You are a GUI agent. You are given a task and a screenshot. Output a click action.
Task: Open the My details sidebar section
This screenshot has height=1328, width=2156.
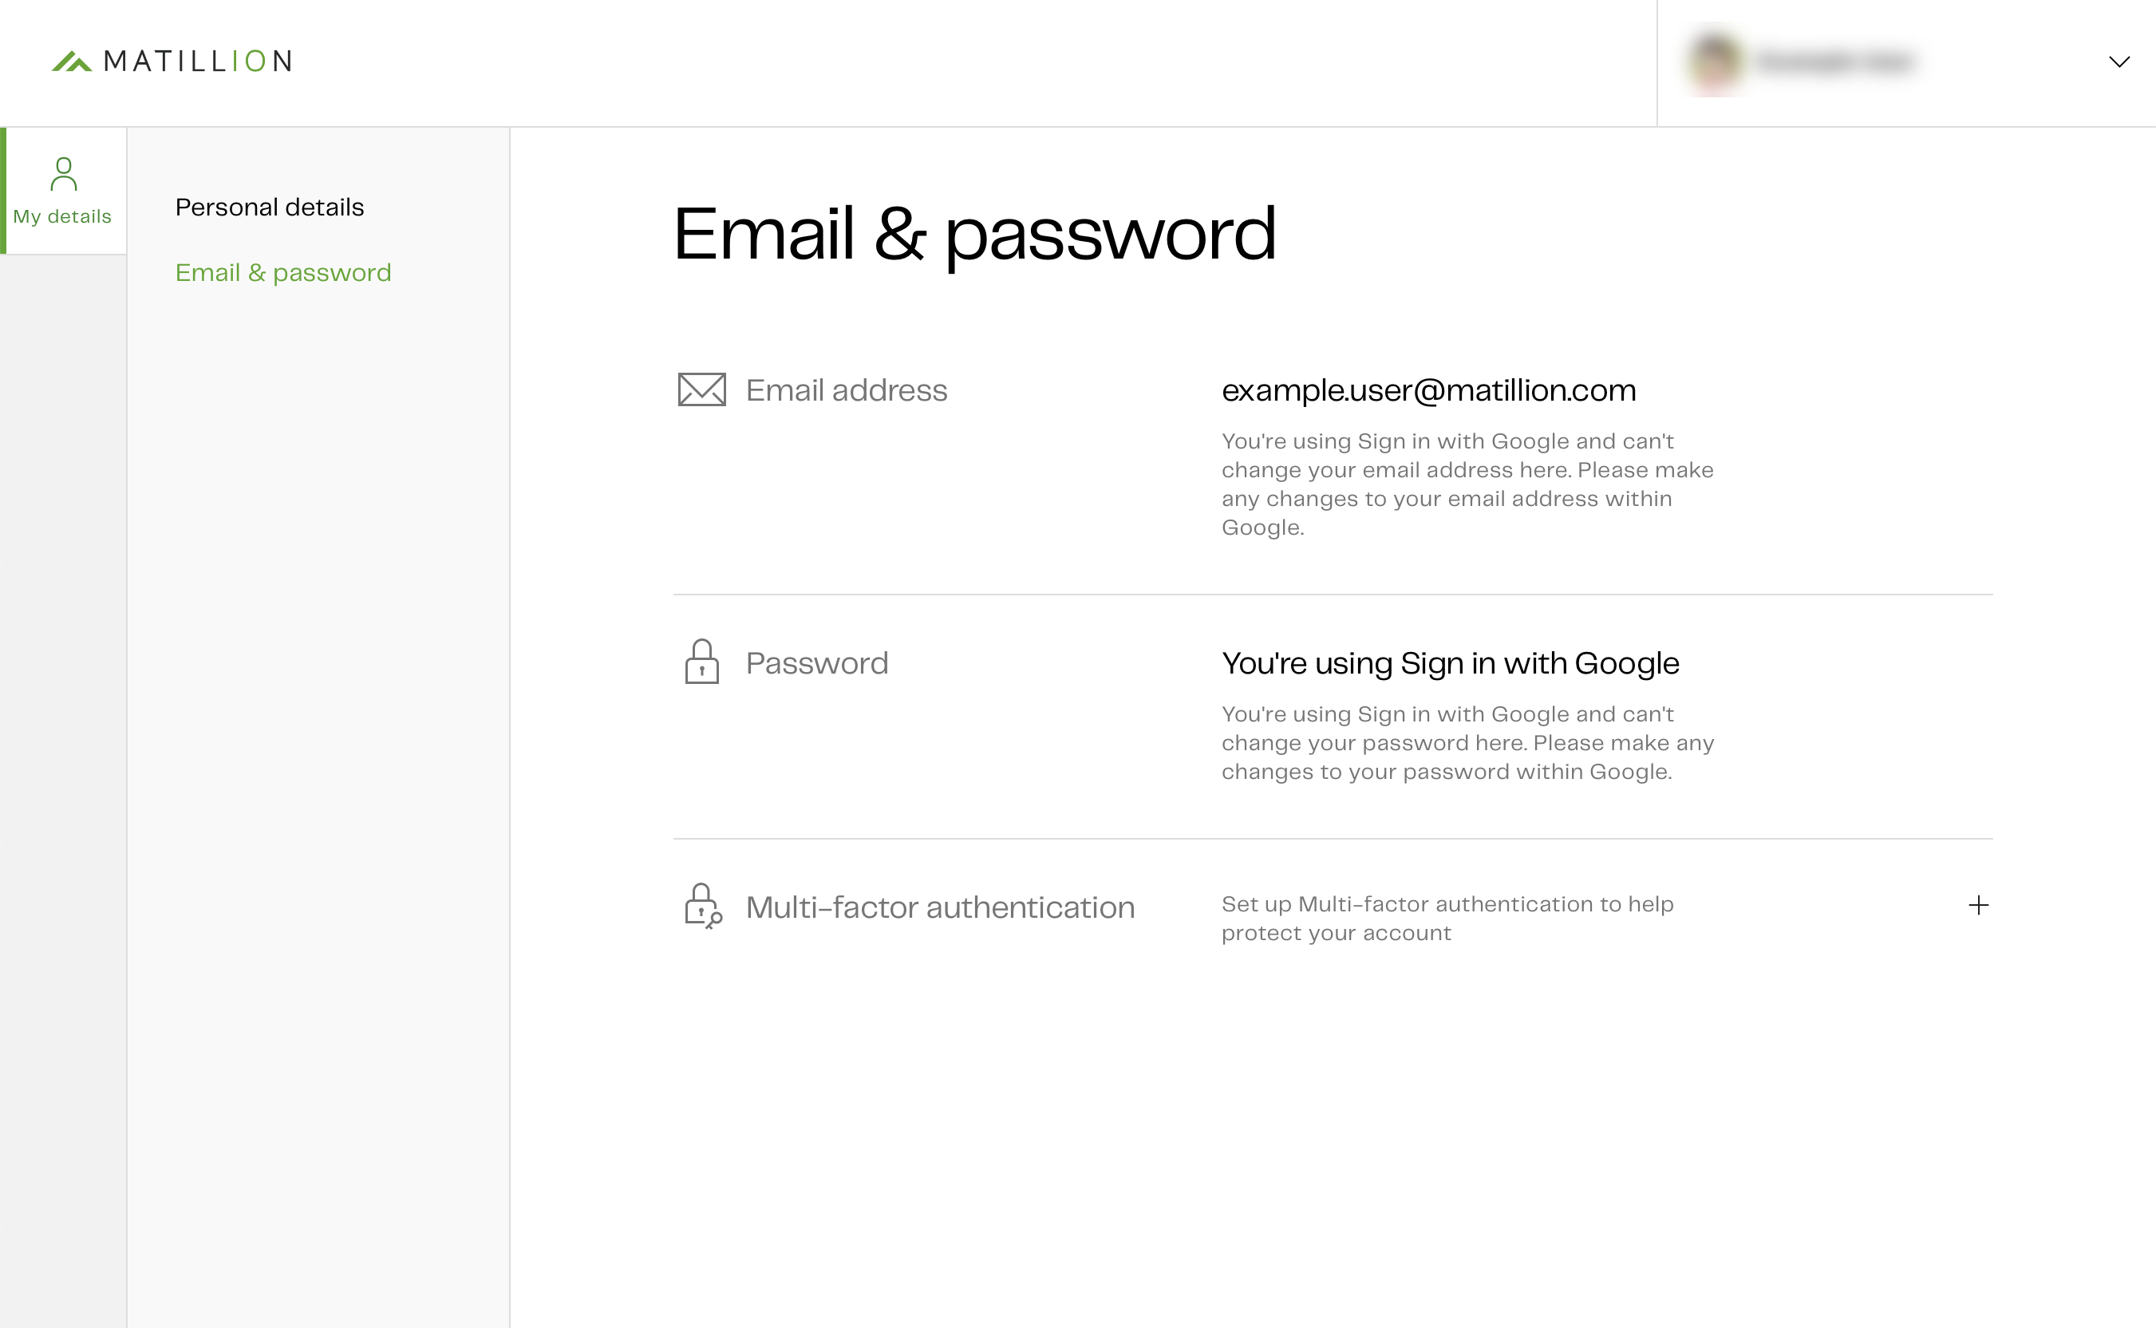[63, 192]
